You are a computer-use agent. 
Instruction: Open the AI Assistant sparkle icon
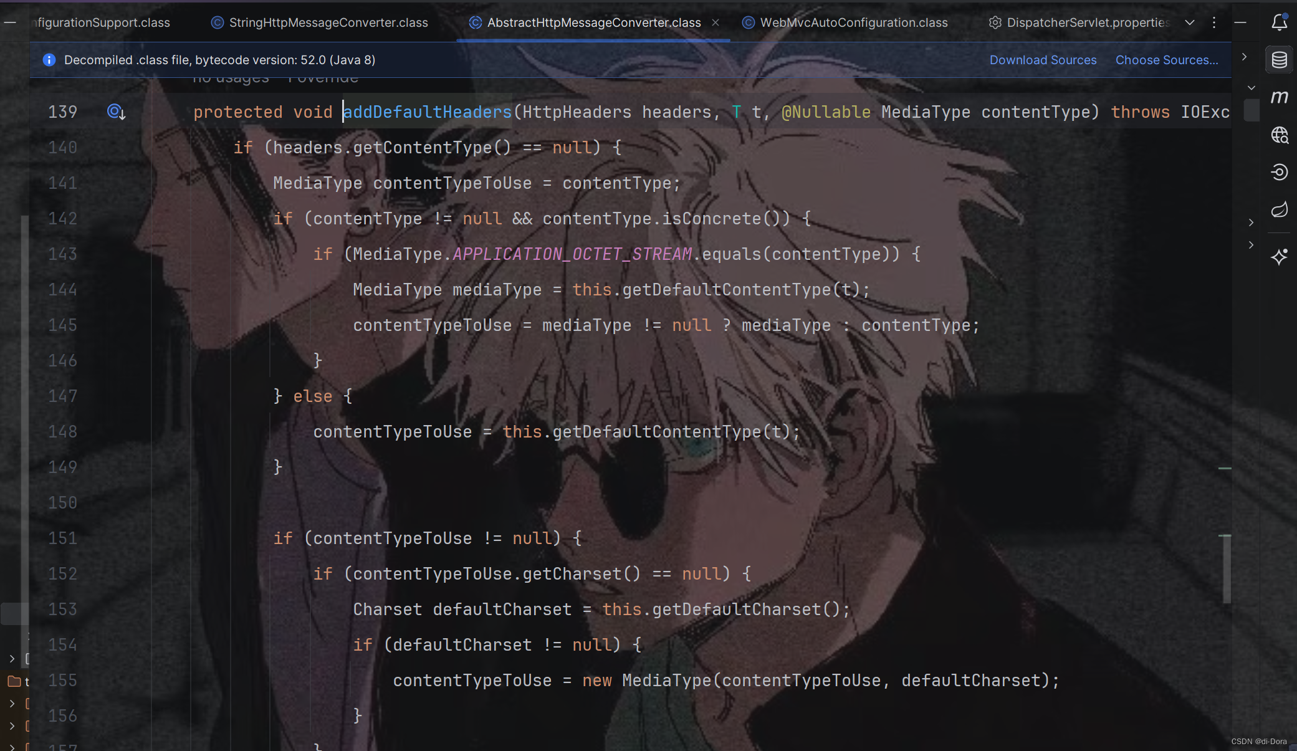pyautogui.click(x=1279, y=257)
